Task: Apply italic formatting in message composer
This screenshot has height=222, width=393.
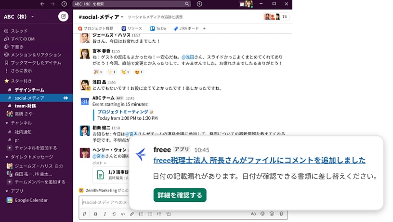Action: coord(105,214)
